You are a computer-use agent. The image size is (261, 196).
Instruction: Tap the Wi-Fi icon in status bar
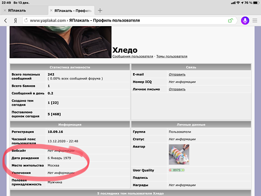pos(238,3)
